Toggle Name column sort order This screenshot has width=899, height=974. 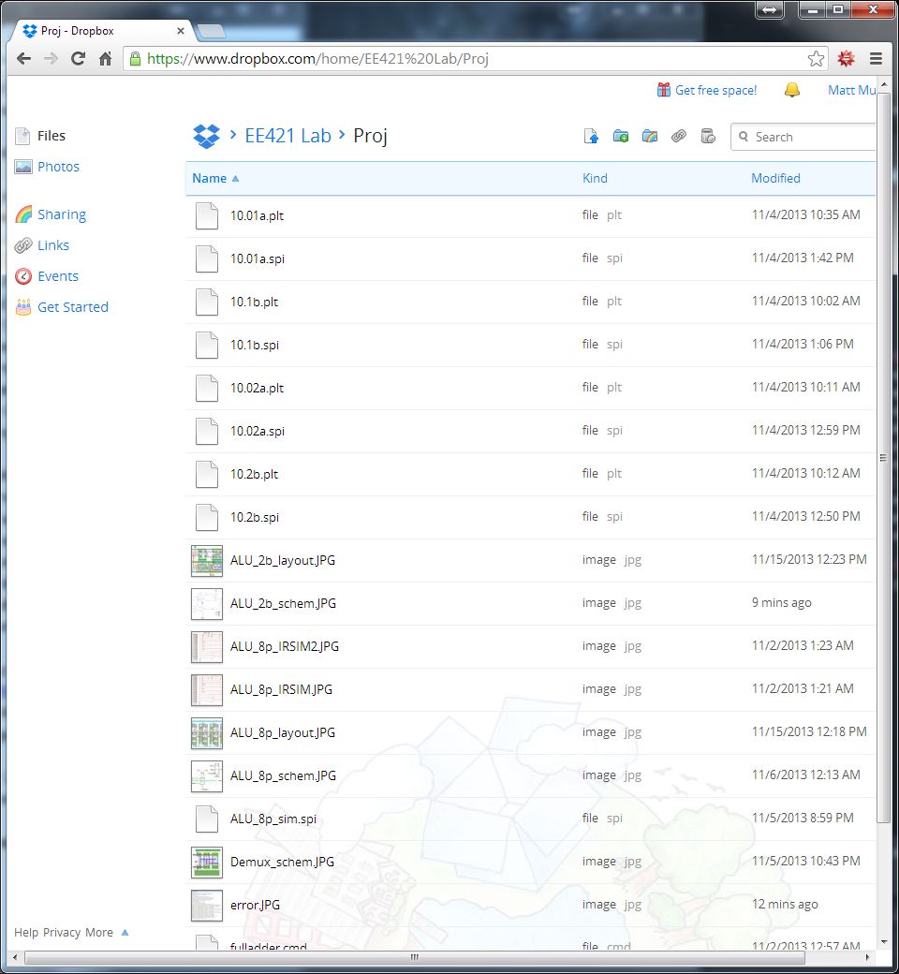click(x=210, y=178)
